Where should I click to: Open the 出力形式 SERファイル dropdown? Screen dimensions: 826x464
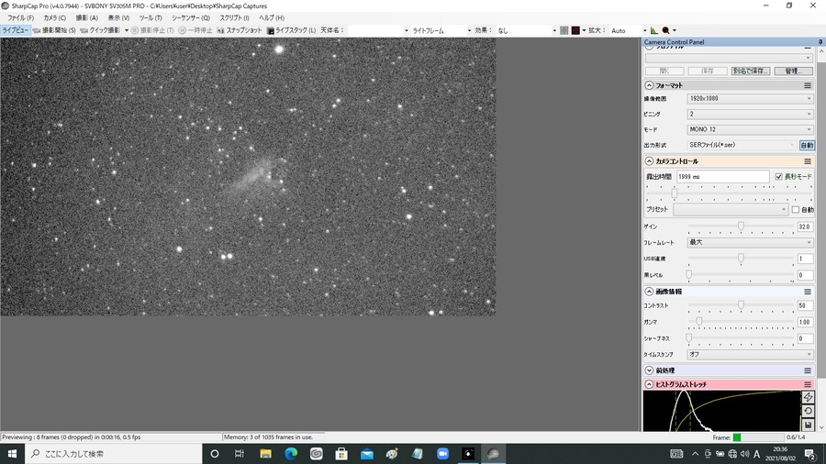pyautogui.click(x=742, y=145)
